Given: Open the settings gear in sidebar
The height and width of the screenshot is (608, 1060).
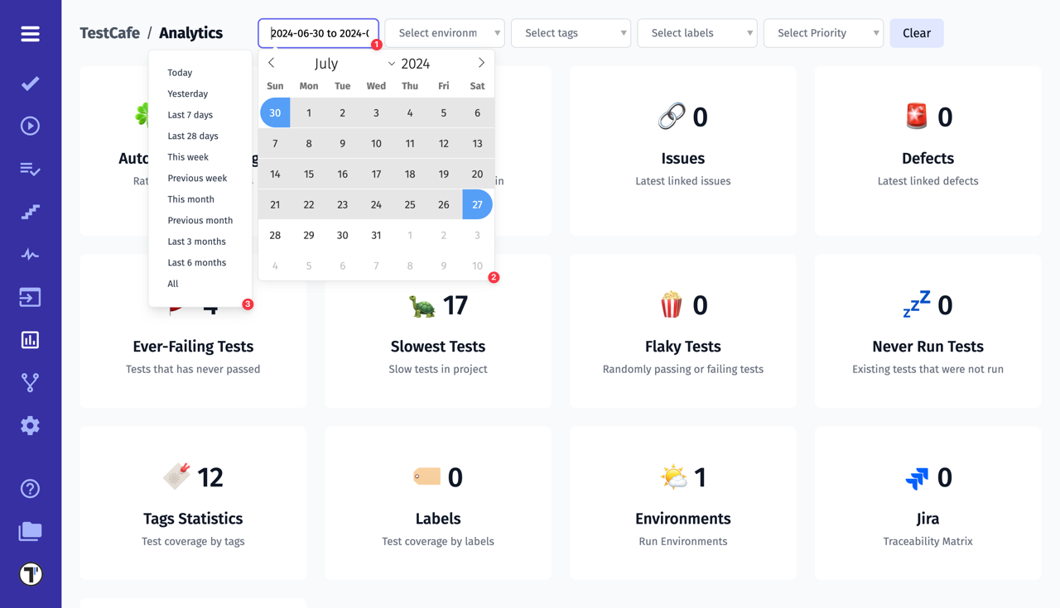Looking at the screenshot, I should tap(30, 425).
